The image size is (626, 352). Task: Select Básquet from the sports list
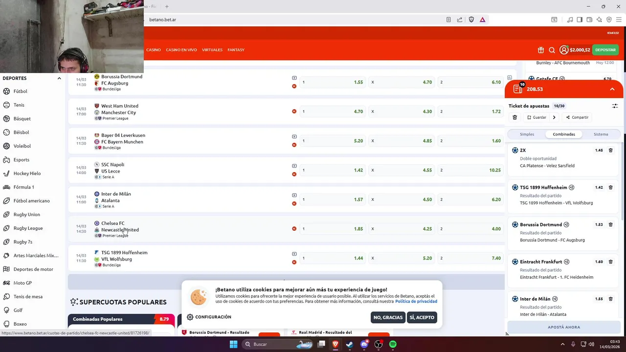tap(22, 119)
